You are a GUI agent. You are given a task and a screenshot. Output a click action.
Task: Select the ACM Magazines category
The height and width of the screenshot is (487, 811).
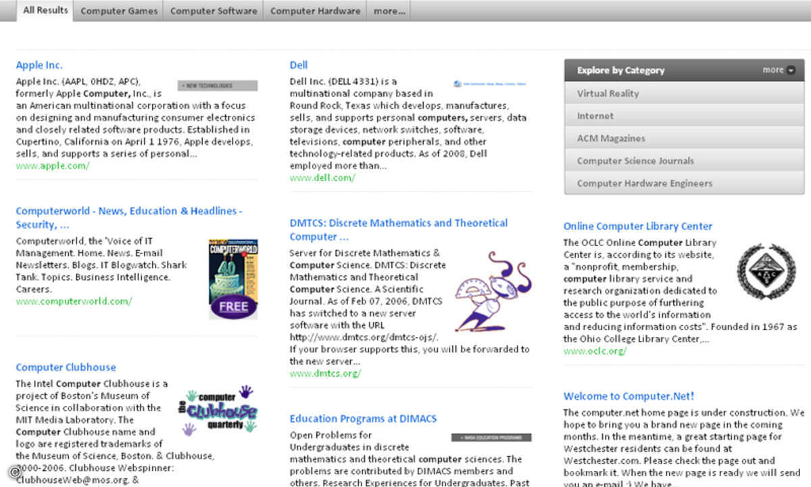685,138
